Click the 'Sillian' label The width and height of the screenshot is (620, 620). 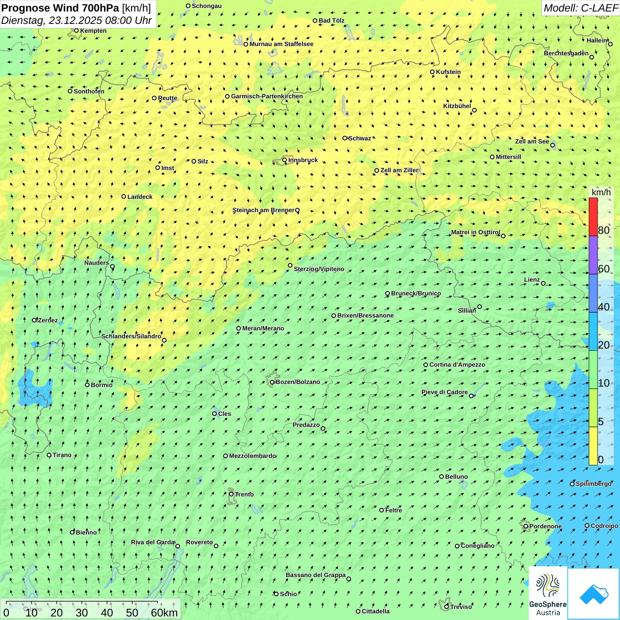pyautogui.click(x=467, y=310)
